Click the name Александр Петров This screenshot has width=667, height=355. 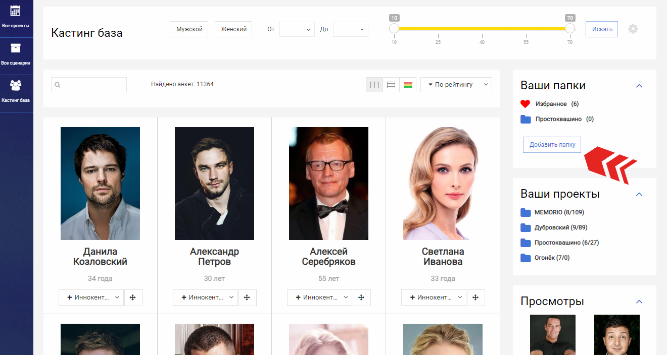pyautogui.click(x=214, y=257)
